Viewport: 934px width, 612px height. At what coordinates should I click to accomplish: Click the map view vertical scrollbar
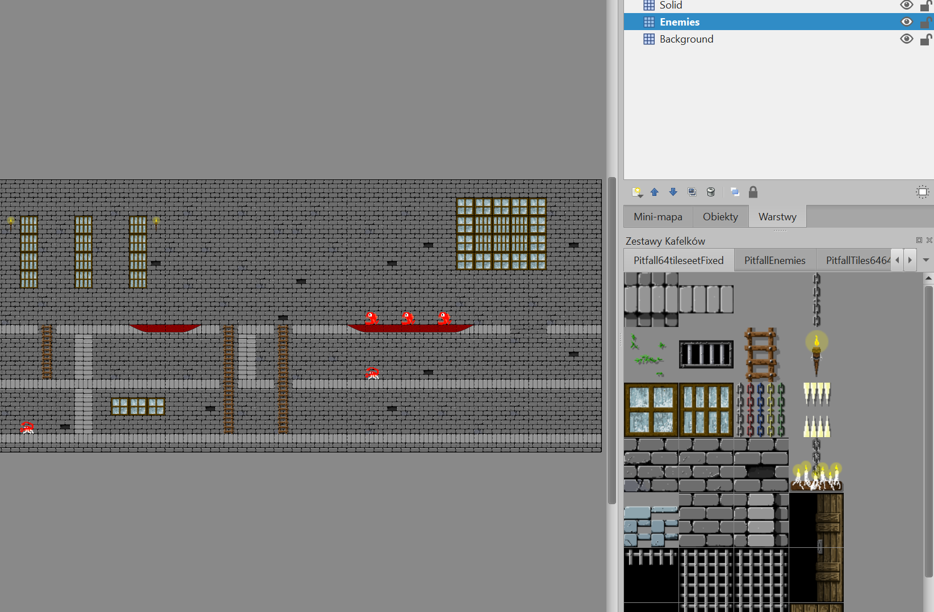point(612,341)
